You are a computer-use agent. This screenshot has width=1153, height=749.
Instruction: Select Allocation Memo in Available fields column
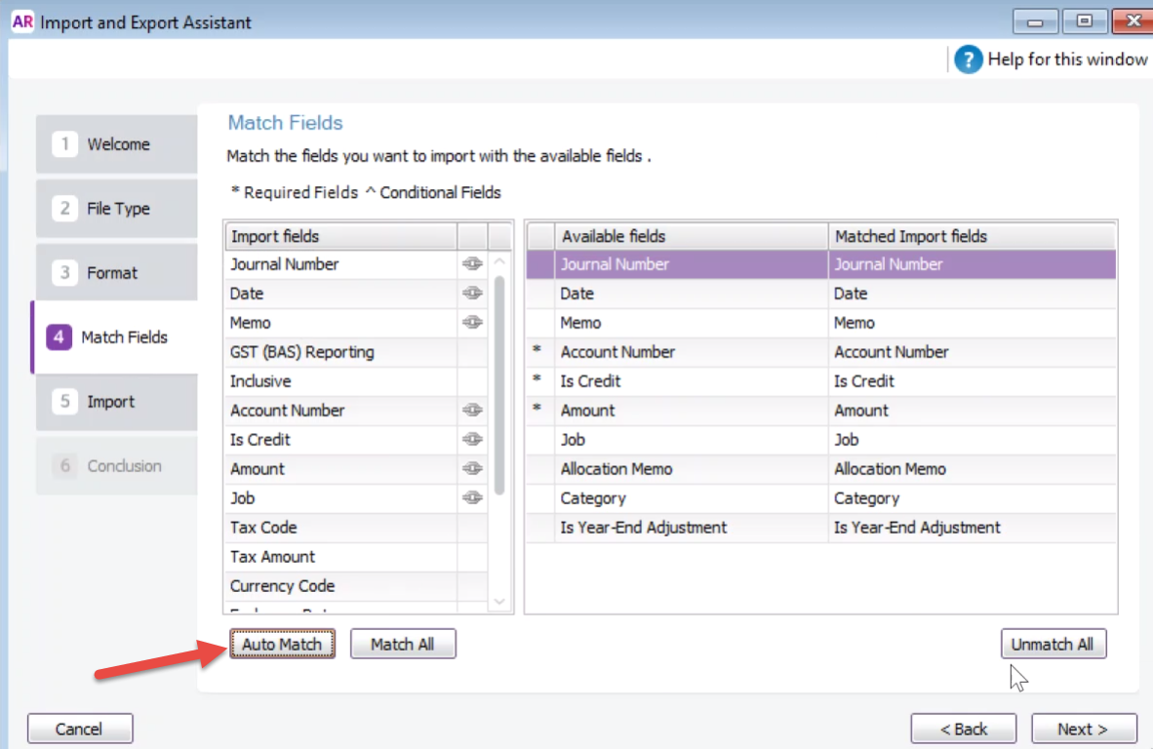tap(692, 469)
